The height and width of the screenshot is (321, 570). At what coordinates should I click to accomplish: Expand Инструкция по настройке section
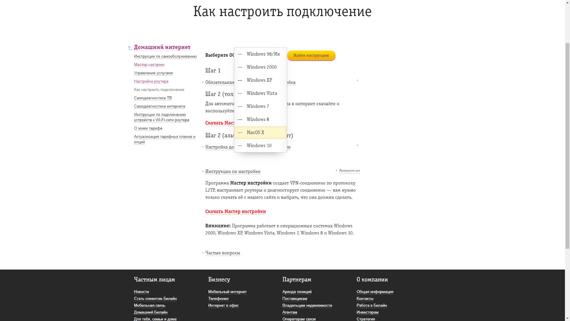233,172
